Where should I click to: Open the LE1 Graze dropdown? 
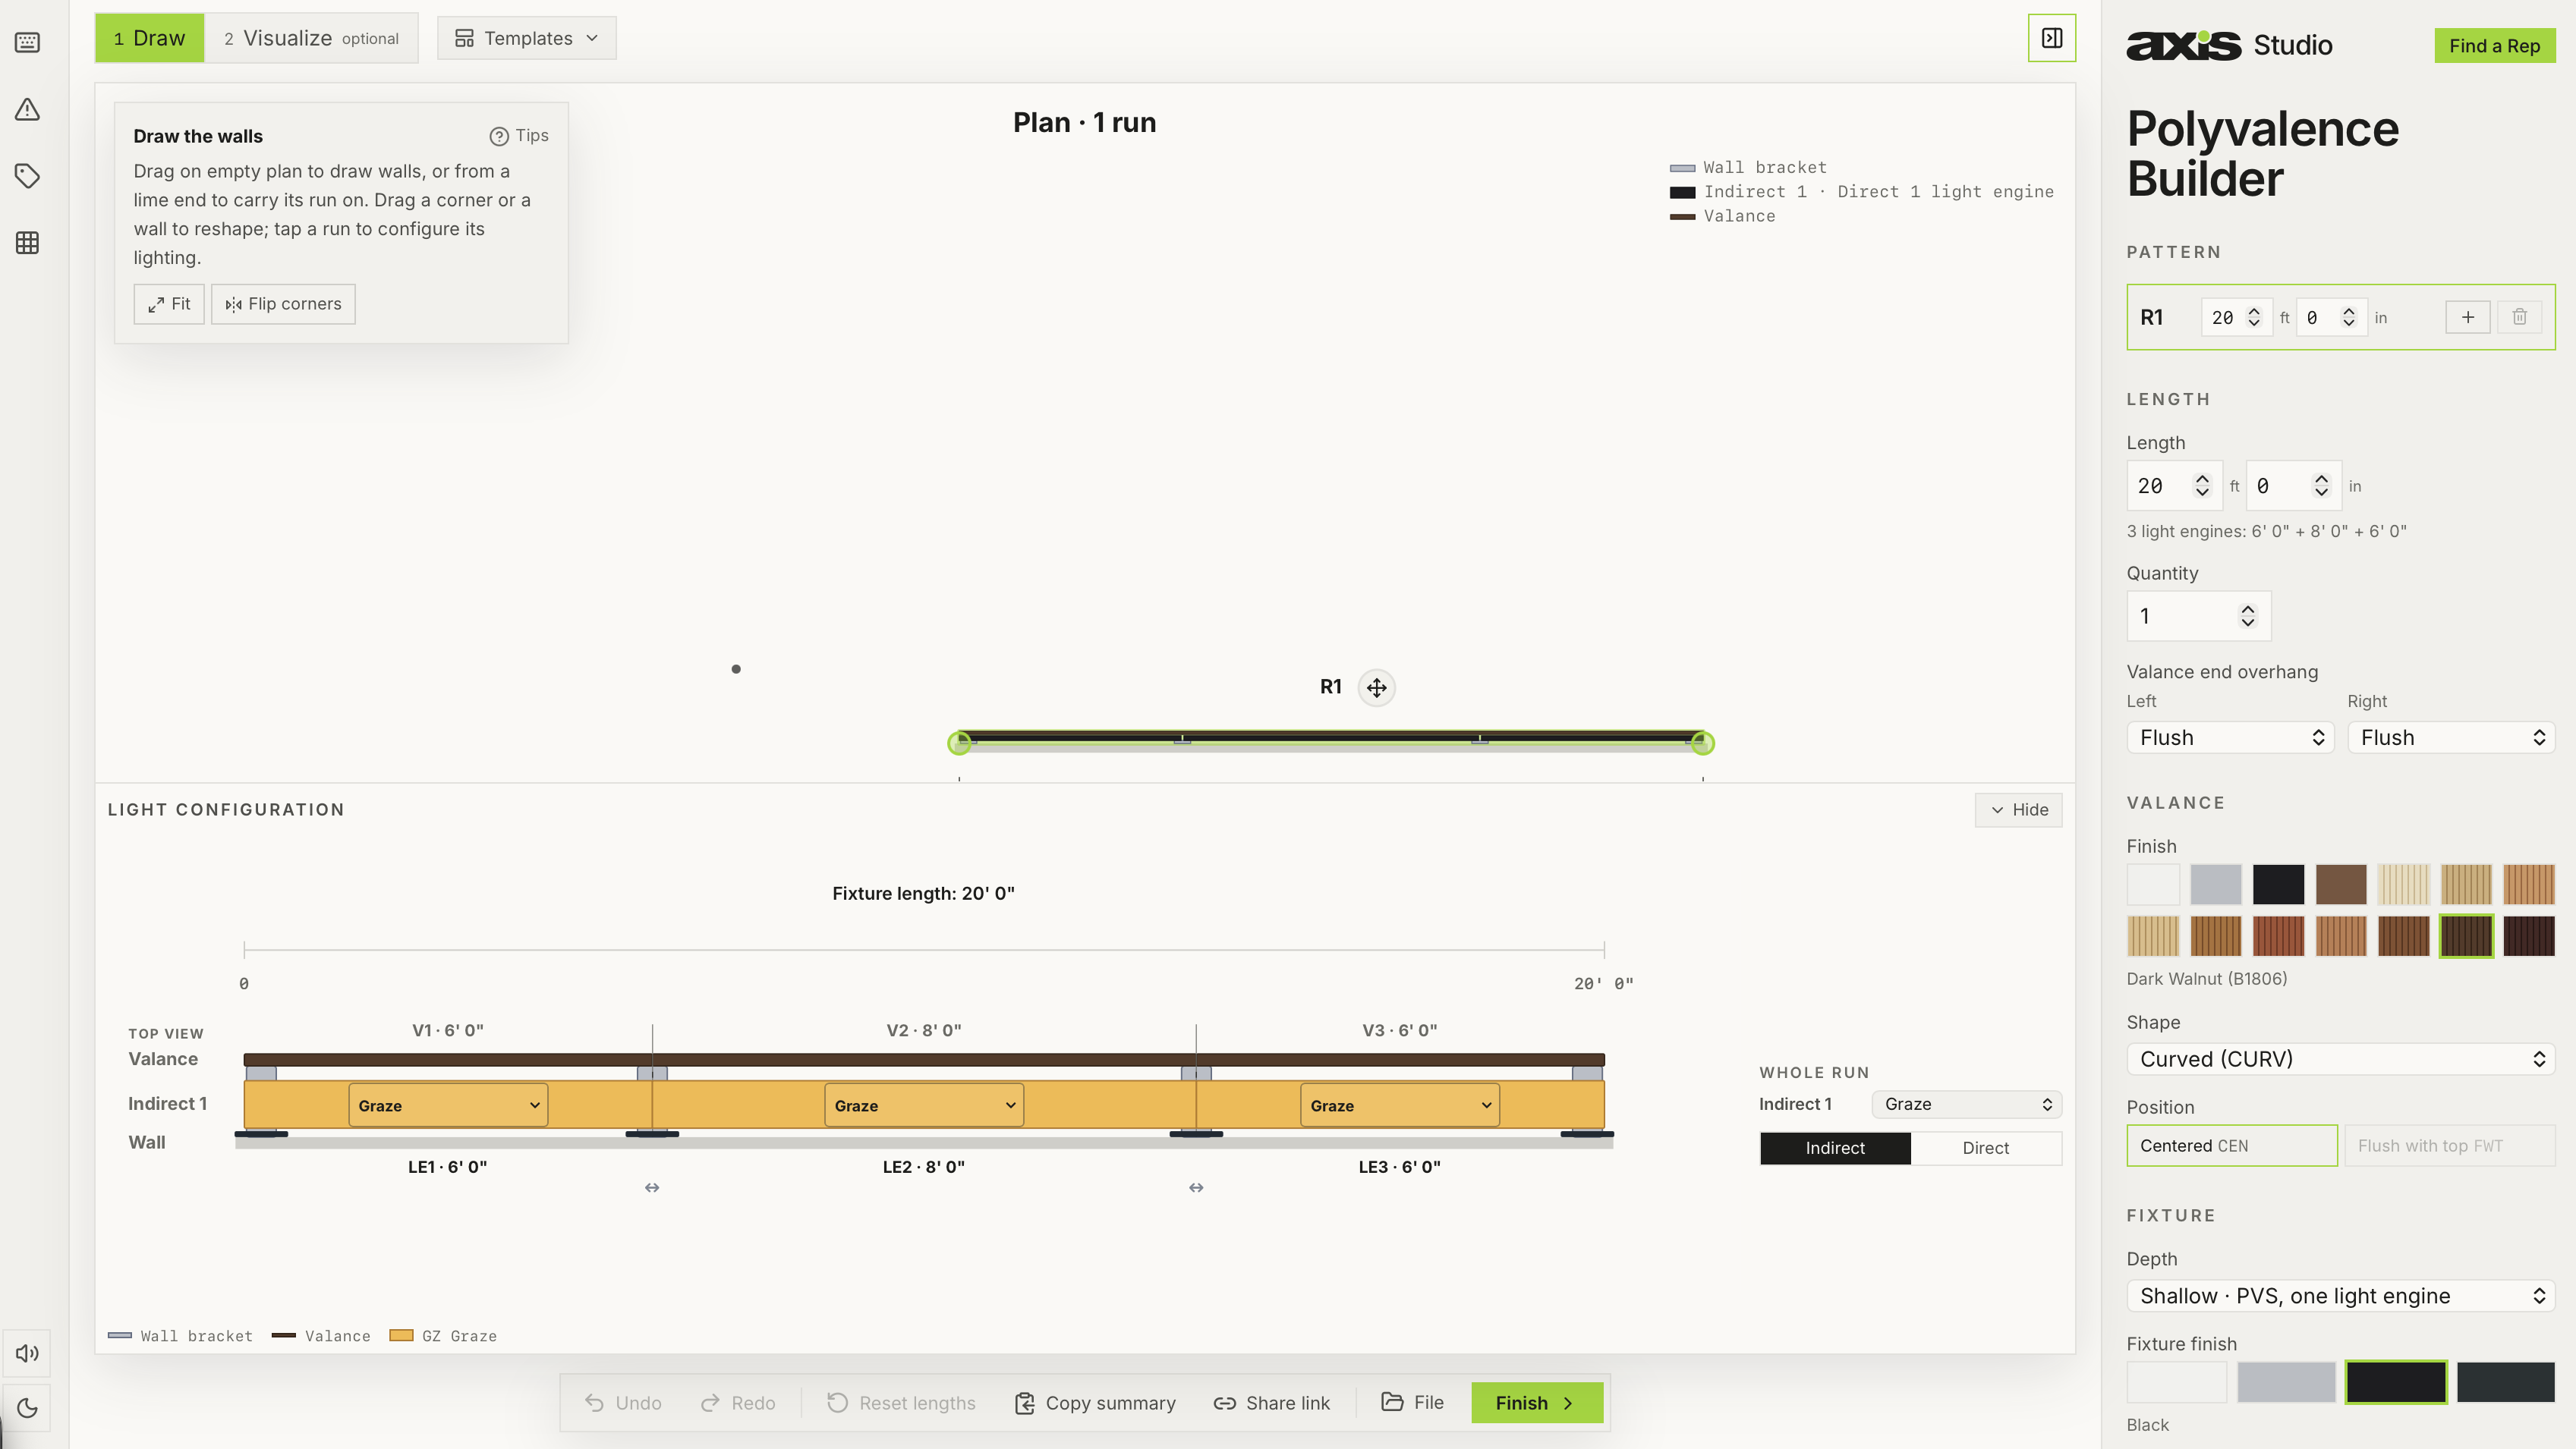click(448, 1105)
